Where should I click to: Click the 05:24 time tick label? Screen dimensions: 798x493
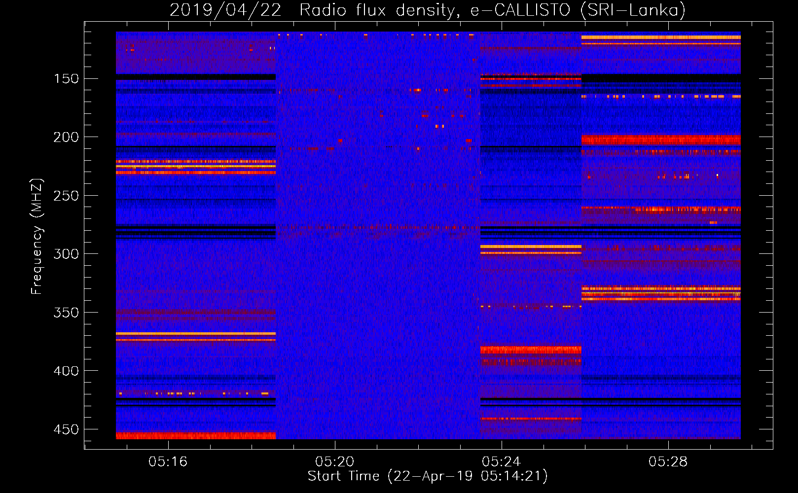(502, 461)
